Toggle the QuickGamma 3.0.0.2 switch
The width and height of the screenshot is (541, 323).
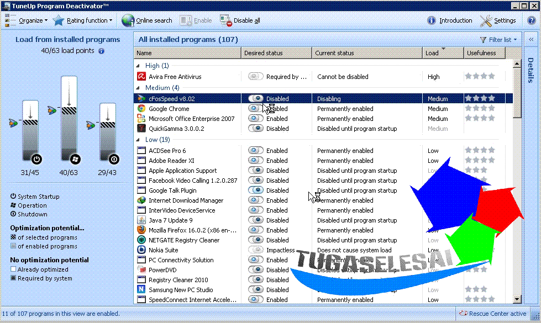(x=256, y=128)
